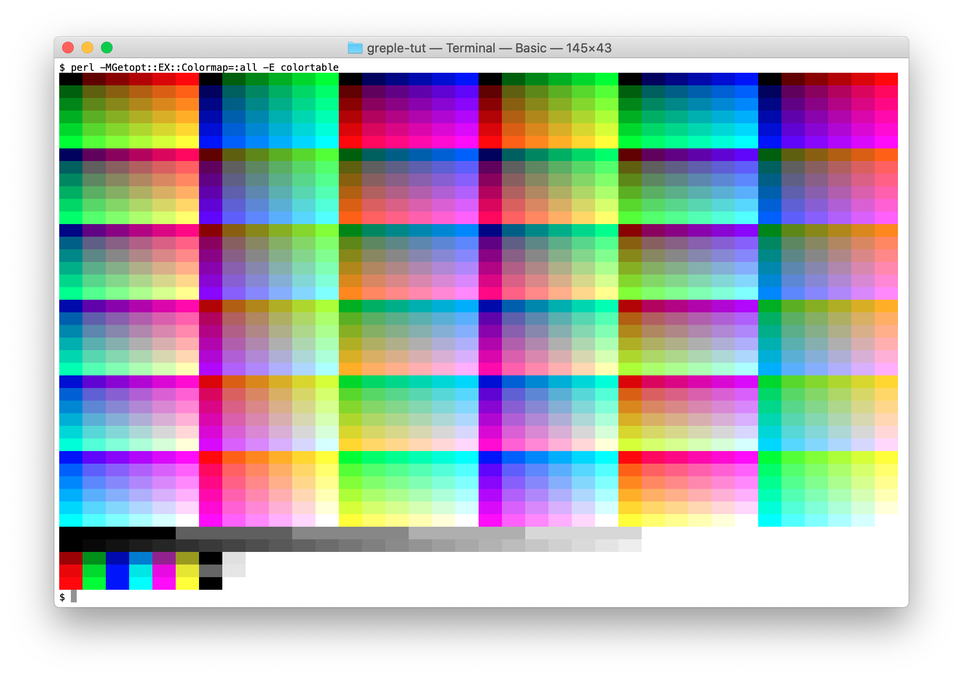
Task: Close the Terminal window with the red button
Action: click(x=68, y=48)
